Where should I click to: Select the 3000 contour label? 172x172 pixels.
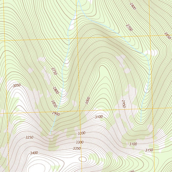click(x=87, y=101)
